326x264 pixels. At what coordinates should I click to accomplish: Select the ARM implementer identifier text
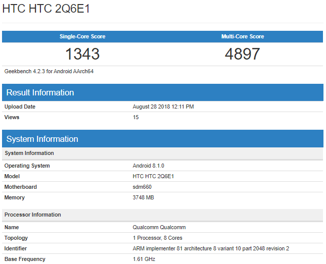click(210, 248)
